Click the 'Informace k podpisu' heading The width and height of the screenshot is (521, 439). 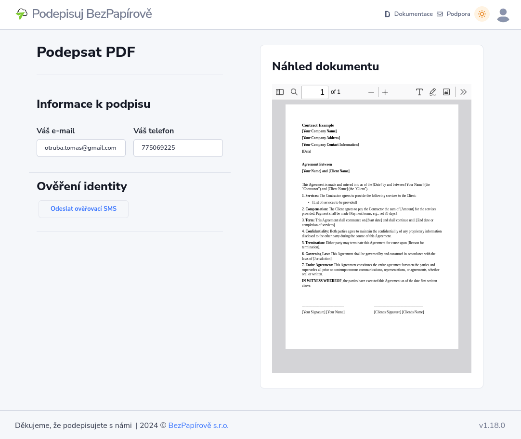click(93, 104)
